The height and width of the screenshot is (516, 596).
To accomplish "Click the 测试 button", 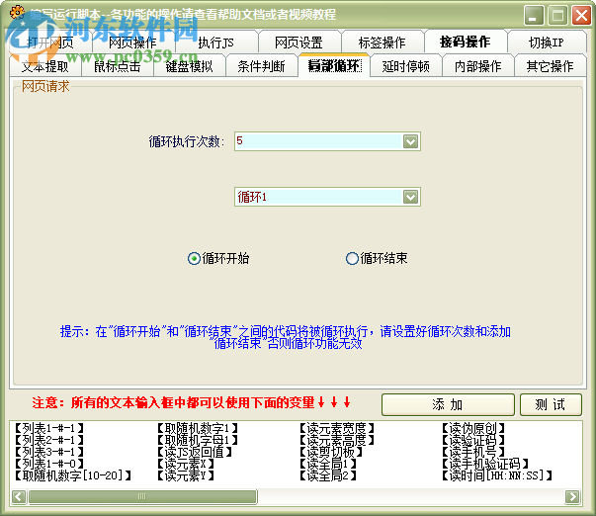I will click(551, 404).
